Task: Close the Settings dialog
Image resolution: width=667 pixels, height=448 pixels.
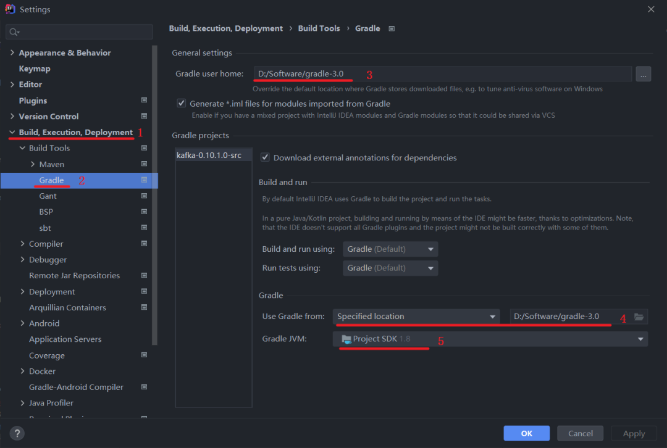Action: pos(651,9)
